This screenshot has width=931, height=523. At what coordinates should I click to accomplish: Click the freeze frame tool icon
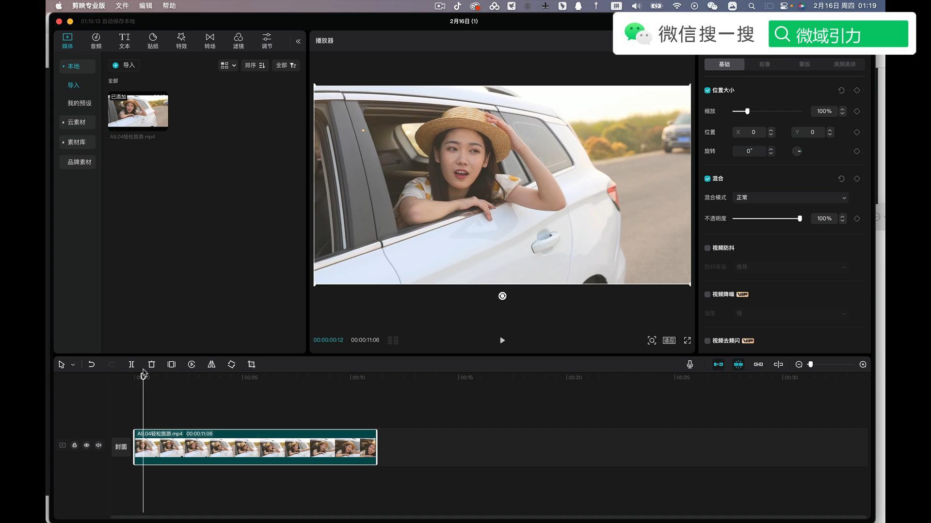click(172, 364)
